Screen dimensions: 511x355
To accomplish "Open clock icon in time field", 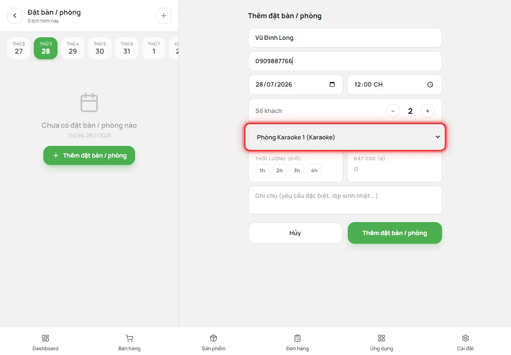I will pos(430,85).
